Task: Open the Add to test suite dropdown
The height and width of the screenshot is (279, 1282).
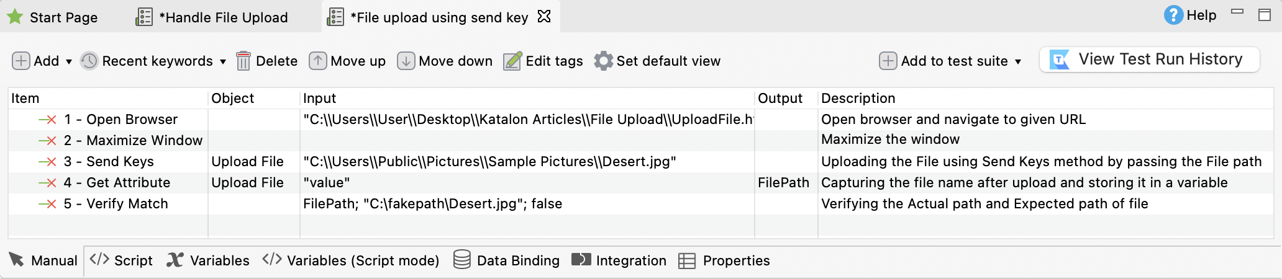Action: pyautogui.click(x=1018, y=61)
